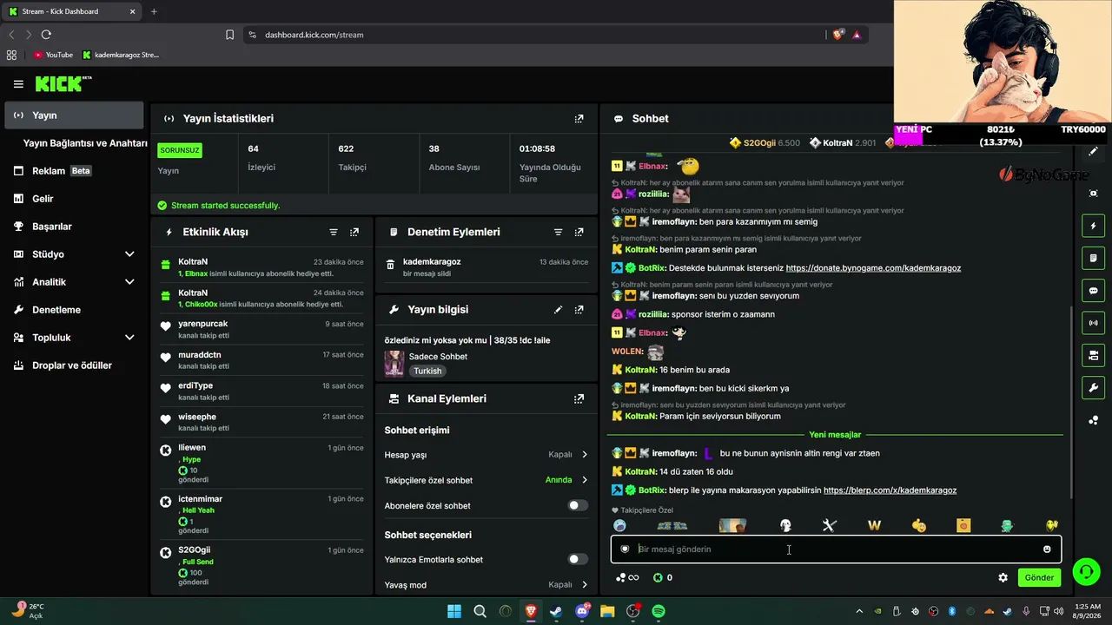This screenshot has height=625, width=1112.
Task: Open Yayın Bağlantısı ve Anahtarı page
Action: [x=85, y=143]
